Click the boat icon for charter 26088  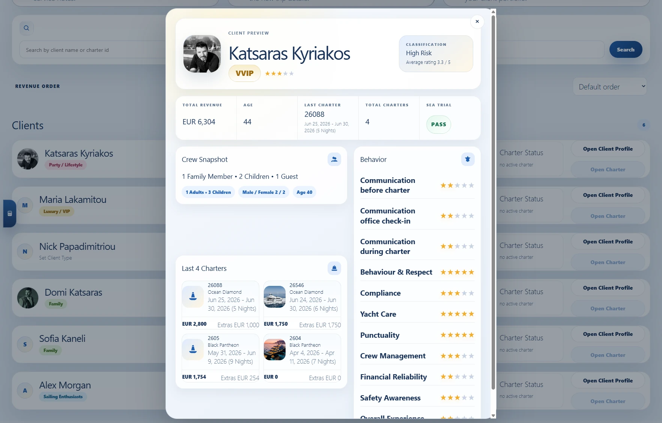(193, 296)
